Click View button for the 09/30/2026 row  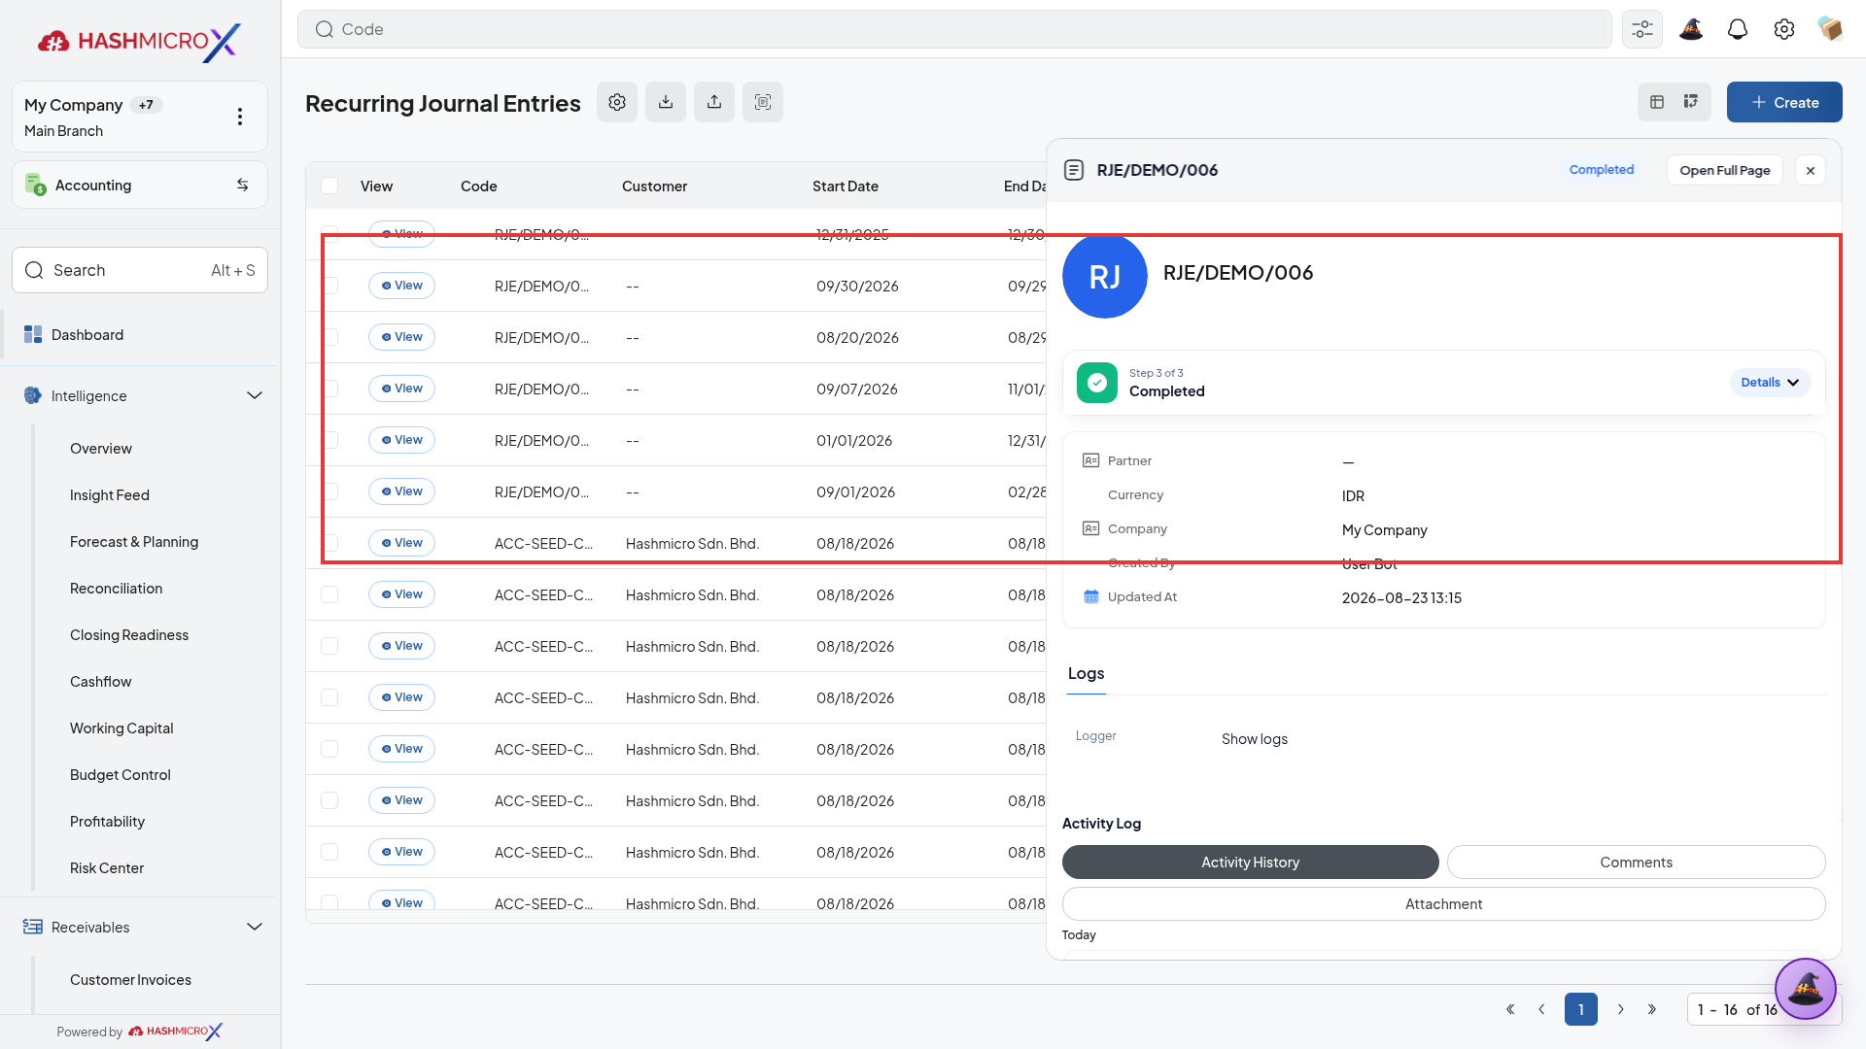(x=401, y=286)
